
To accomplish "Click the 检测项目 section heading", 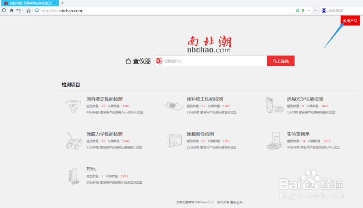I will tap(71, 84).
